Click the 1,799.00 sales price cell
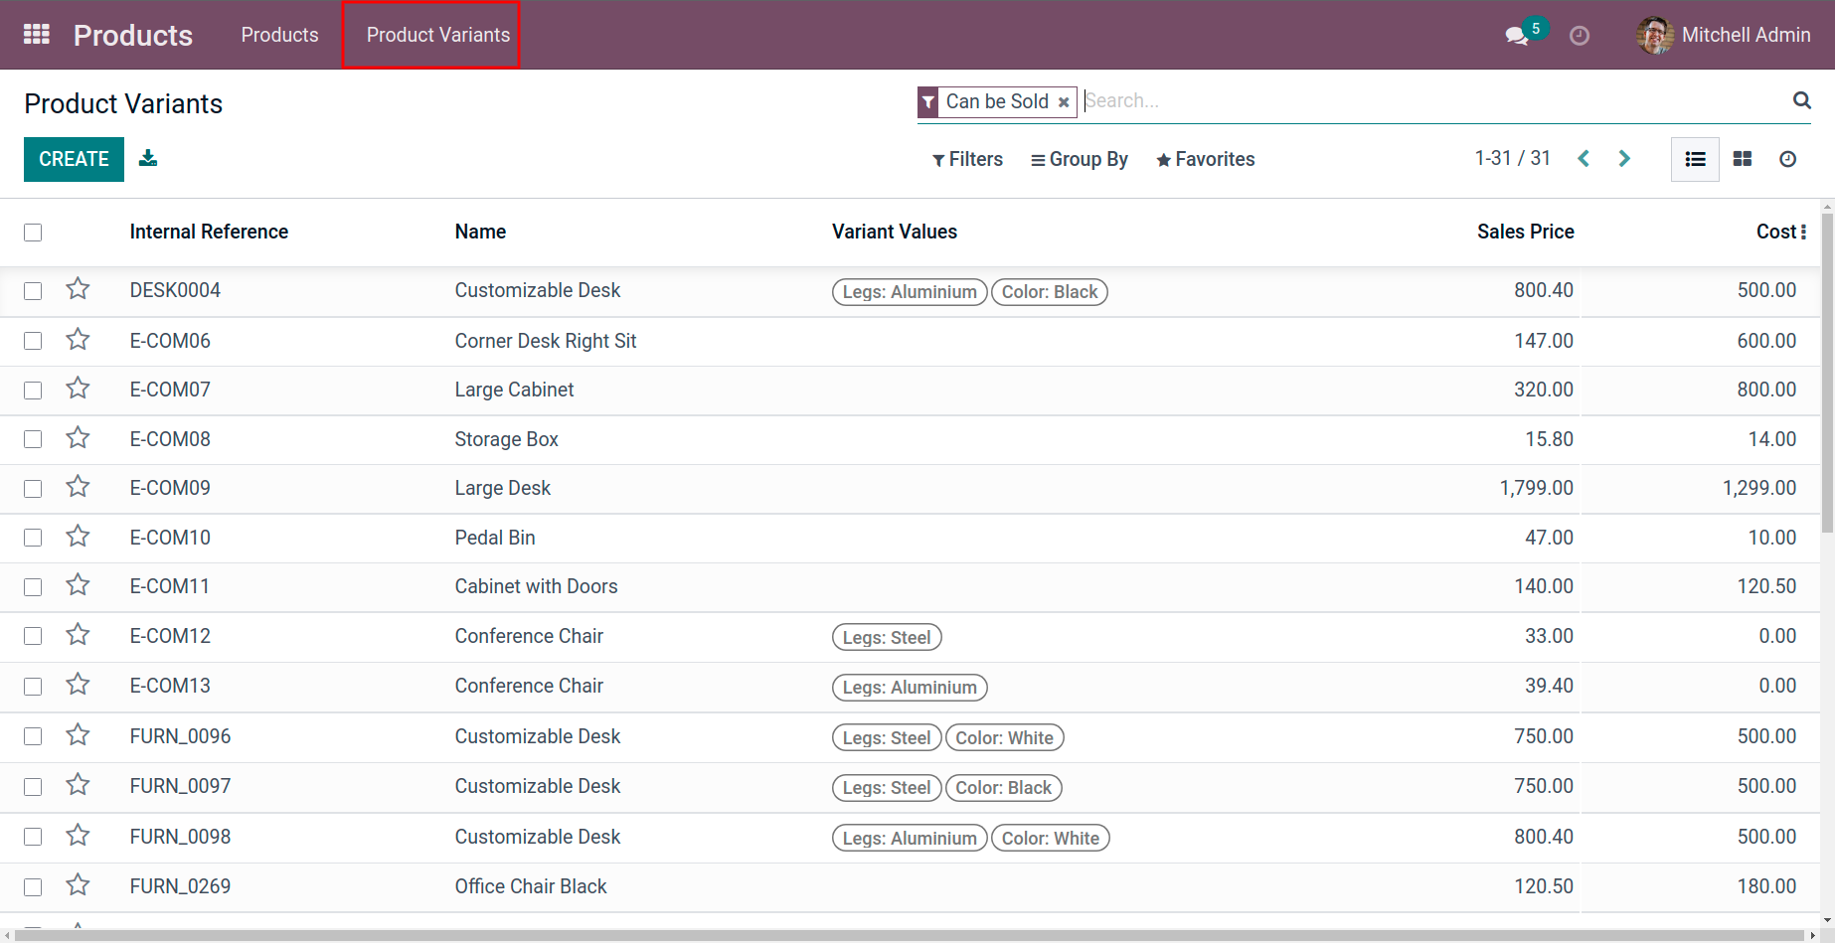Viewport: 1835px width, 943px height. pos(1536,488)
